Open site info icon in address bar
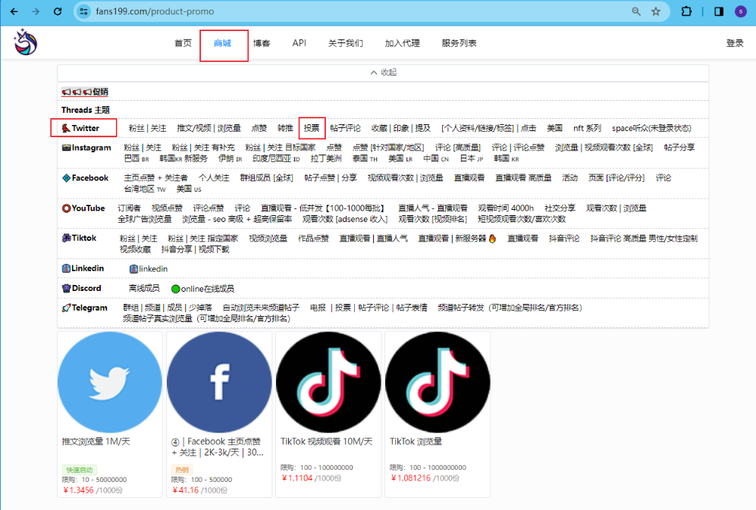 [84, 11]
